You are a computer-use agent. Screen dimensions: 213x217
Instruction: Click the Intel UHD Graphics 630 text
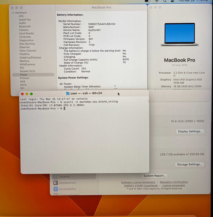(x=188, y=80)
